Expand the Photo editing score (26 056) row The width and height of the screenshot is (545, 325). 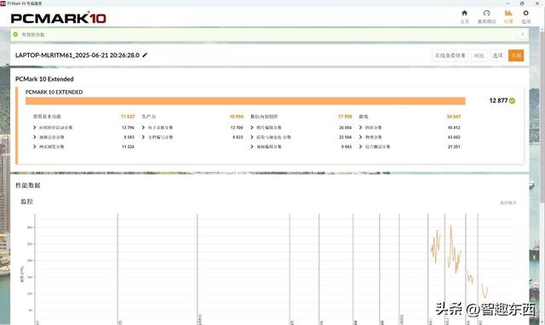[x=301, y=128]
